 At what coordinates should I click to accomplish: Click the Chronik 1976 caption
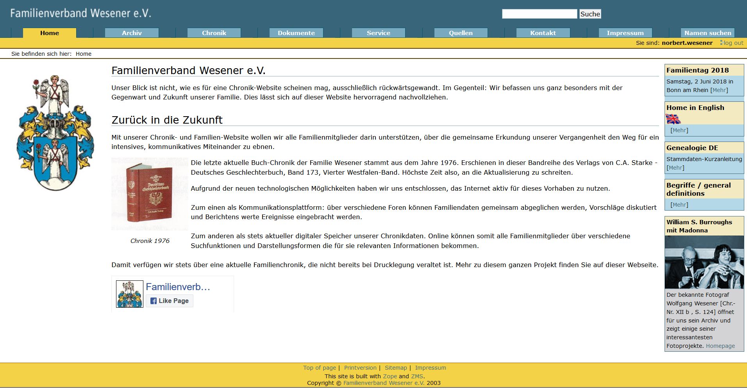(150, 241)
